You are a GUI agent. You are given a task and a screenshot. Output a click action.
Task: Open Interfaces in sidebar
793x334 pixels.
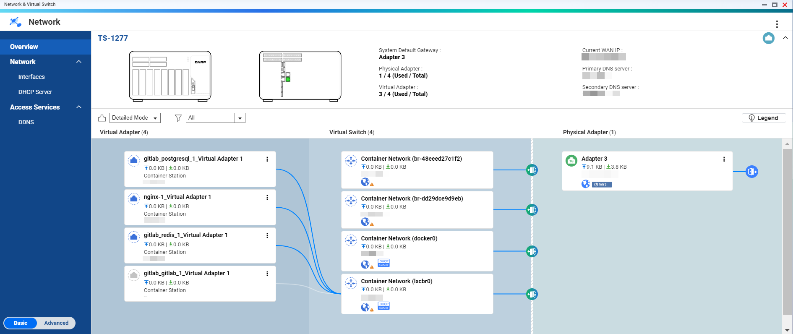(31, 77)
